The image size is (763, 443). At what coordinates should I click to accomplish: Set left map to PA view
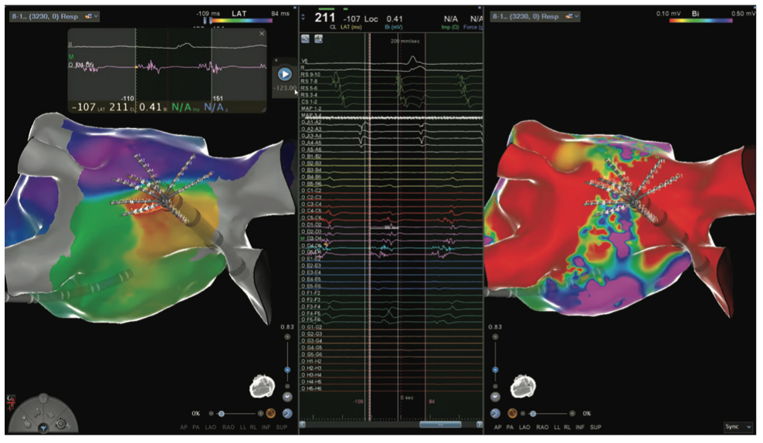195,427
